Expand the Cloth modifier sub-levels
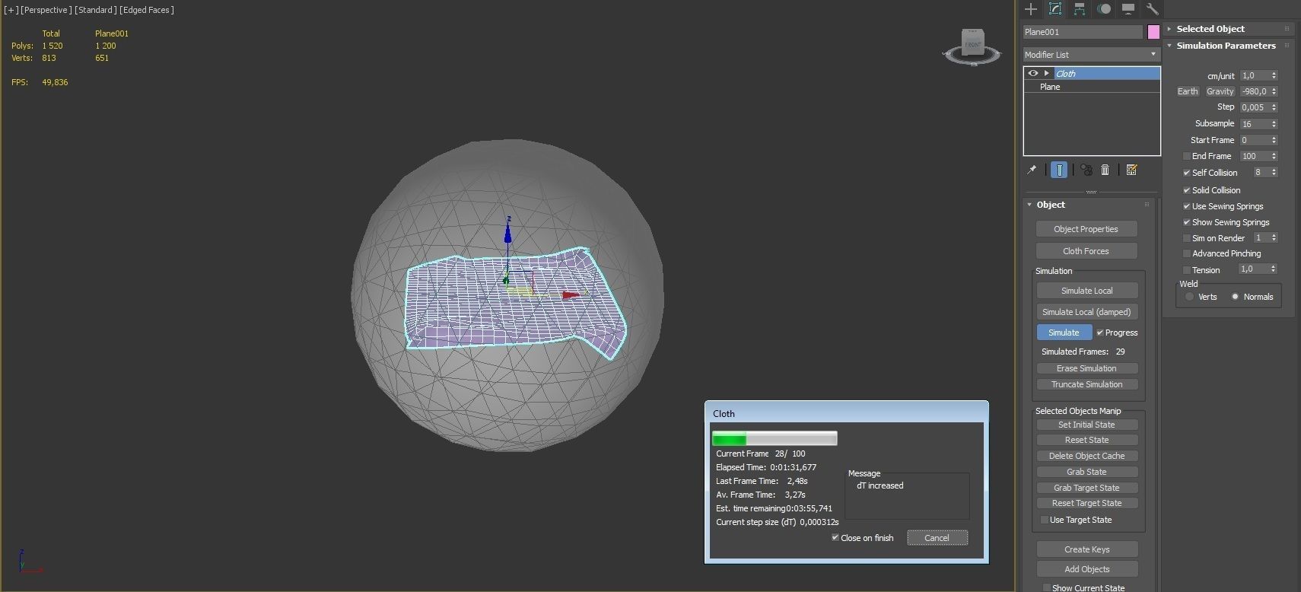 (1046, 73)
